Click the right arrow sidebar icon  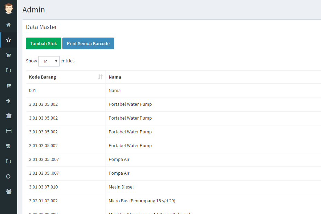point(8,101)
